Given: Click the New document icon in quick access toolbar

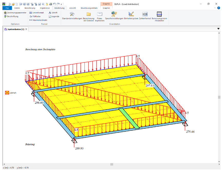Looking at the screenshot, I should [x=9, y=4].
